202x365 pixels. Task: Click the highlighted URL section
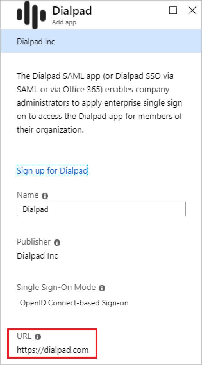tap(53, 344)
